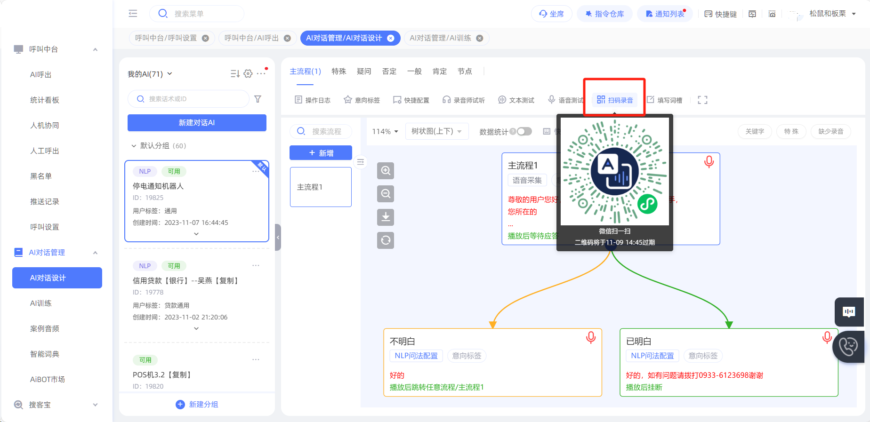This screenshot has width=870, height=422.
Task: Click the 新建对话AI button
Action: point(197,123)
